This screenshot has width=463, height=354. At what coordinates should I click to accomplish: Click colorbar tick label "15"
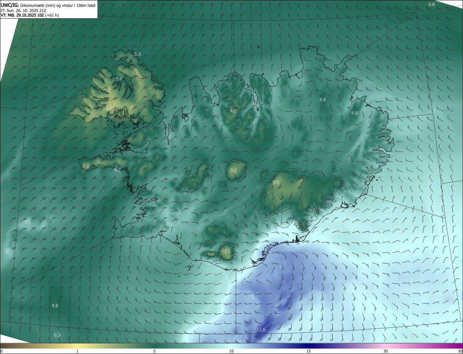pos(309,351)
